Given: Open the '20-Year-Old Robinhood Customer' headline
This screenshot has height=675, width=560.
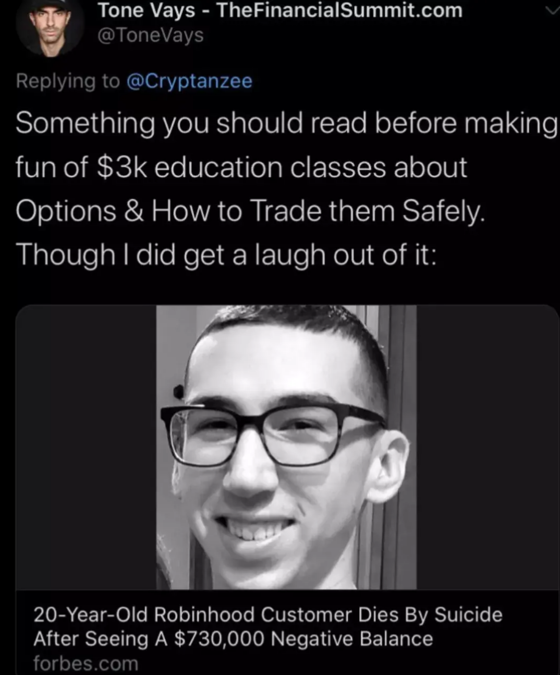Looking at the screenshot, I should click(x=267, y=614).
